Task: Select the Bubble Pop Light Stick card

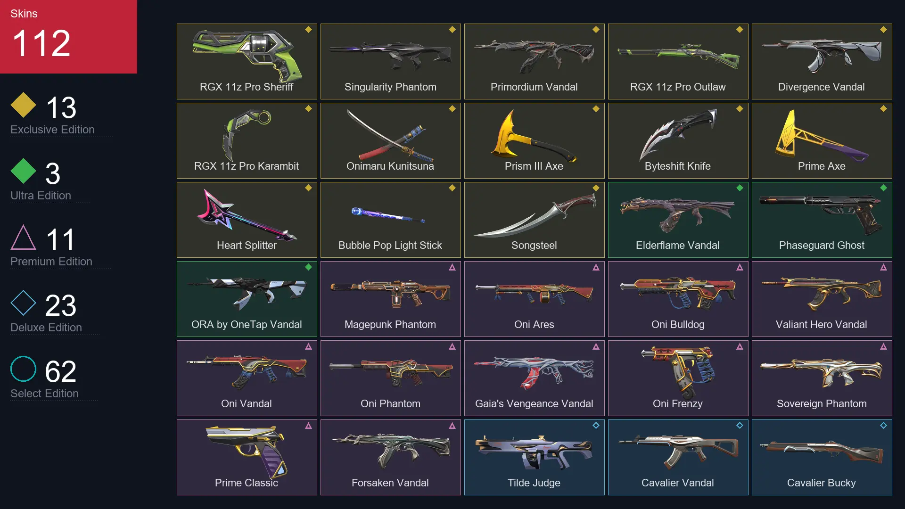Action: [x=390, y=220]
